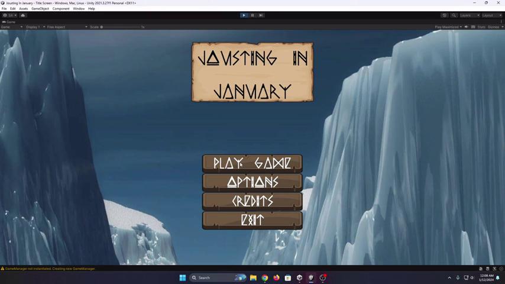
Task: Toggle Gizmos in the Game view
Action: tap(493, 27)
